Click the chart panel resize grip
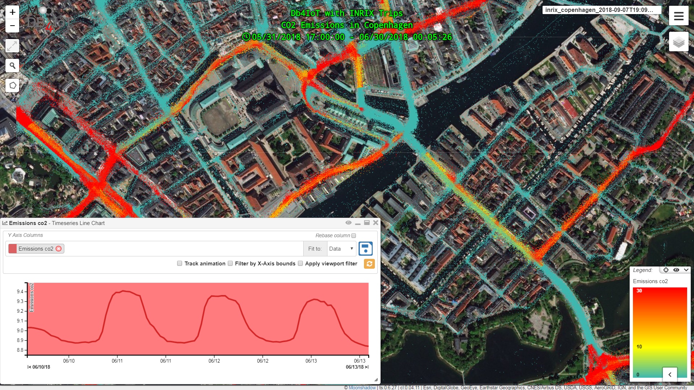The width and height of the screenshot is (694, 390). coord(376,380)
